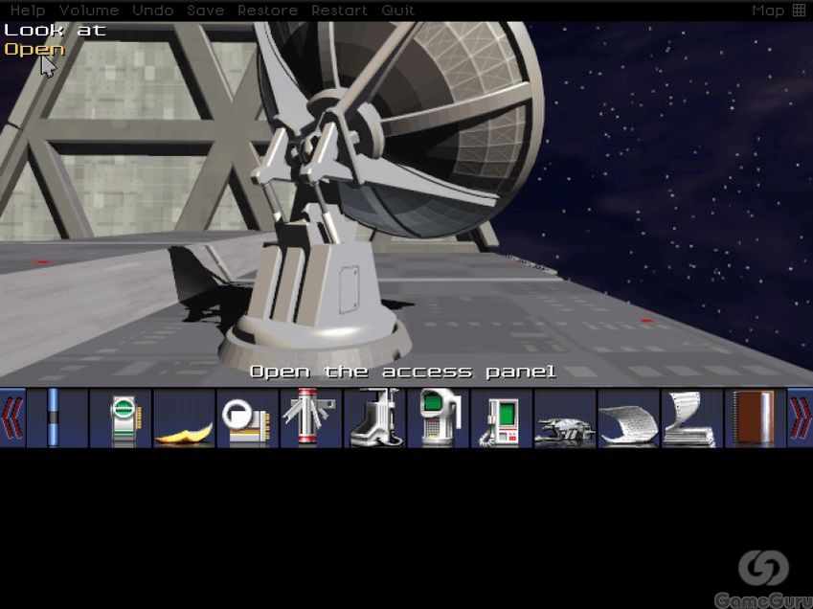Select the green-striped canister inventory item
This screenshot has width=813, height=609.
point(124,418)
